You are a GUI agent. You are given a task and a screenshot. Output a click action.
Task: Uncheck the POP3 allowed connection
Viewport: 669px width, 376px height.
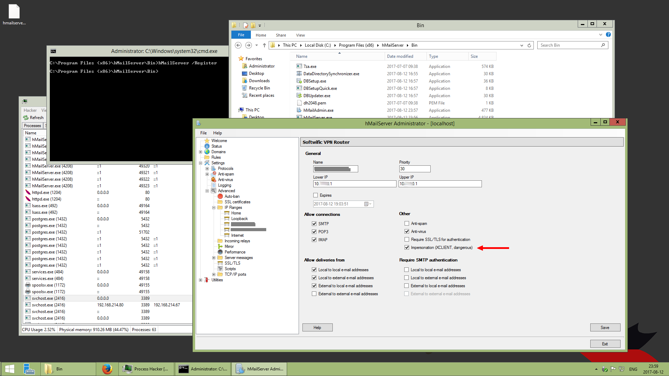314,232
